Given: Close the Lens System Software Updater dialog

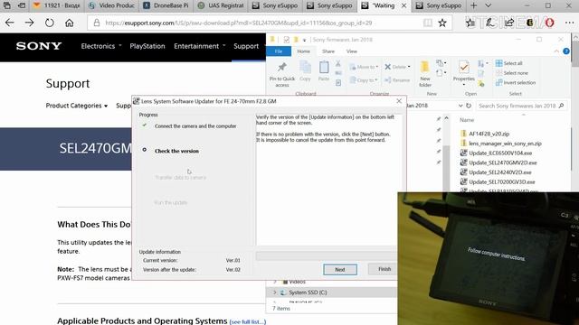Looking at the screenshot, I should [x=399, y=101].
